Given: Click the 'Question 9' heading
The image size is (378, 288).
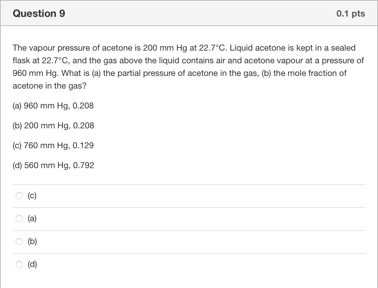Looking at the screenshot, I should pos(39,14).
